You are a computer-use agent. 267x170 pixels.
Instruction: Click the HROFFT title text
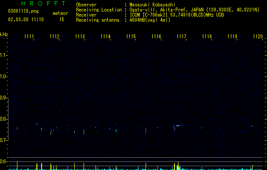43,3
